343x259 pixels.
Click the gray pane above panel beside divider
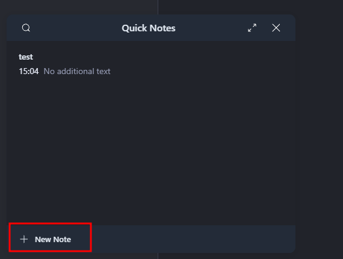[79, 7]
